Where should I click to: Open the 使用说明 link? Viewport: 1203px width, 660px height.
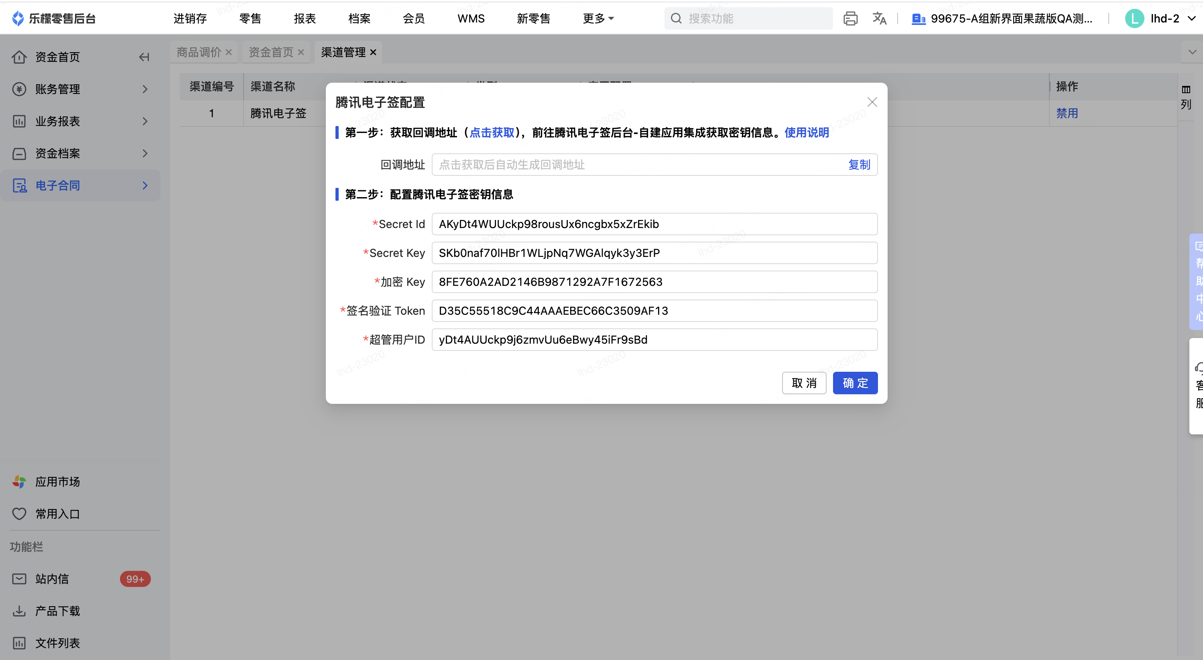pyautogui.click(x=807, y=132)
